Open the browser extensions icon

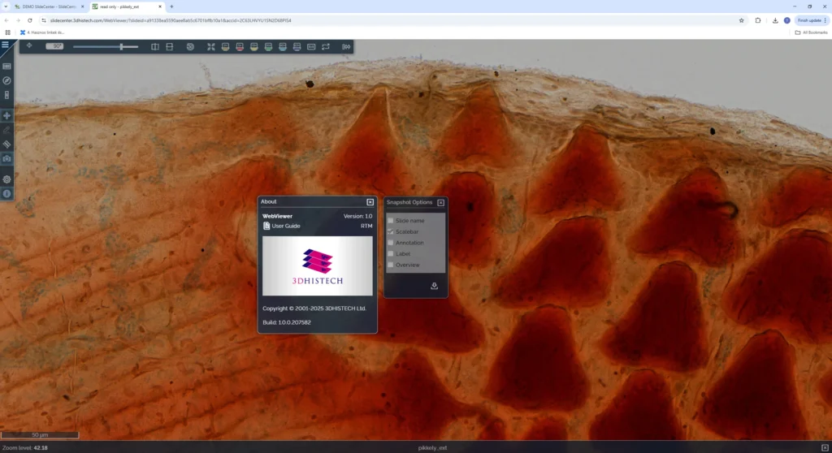click(x=758, y=20)
